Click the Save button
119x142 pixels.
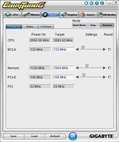[x=13, y=136]
